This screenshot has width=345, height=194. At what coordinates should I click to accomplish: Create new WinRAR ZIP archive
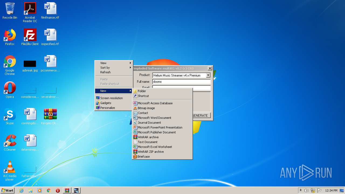click(x=162, y=152)
